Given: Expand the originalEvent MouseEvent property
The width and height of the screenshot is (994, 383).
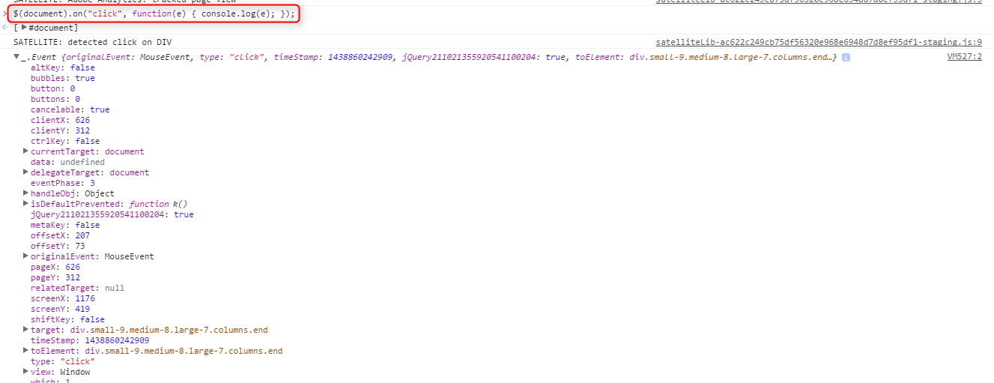Looking at the screenshot, I should click(26, 256).
